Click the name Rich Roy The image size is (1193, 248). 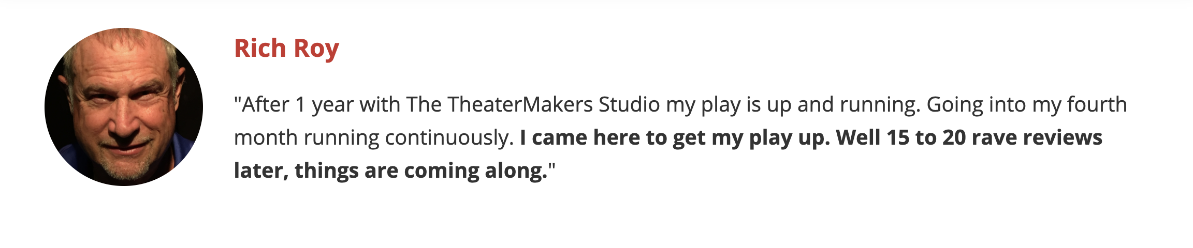coord(286,49)
